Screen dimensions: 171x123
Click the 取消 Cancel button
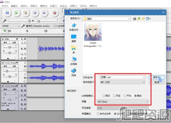157,82
